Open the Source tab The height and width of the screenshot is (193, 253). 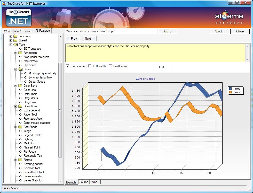coord(84,182)
